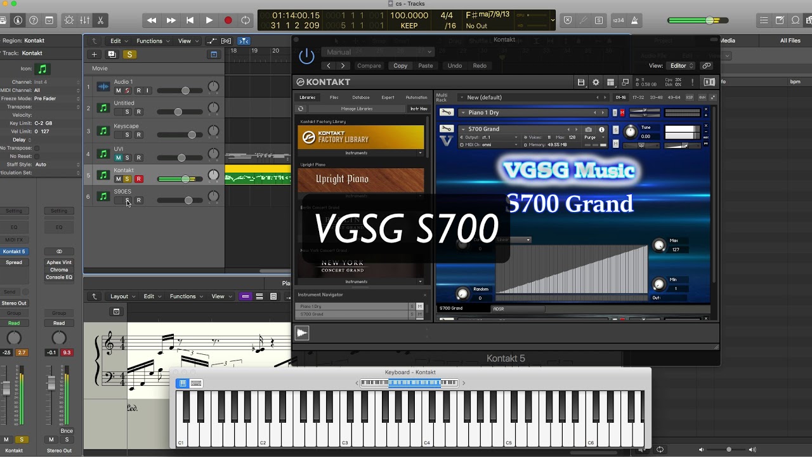The image size is (812, 457).
Task: Click the plugin Compare button
Action: pos(369,65)
